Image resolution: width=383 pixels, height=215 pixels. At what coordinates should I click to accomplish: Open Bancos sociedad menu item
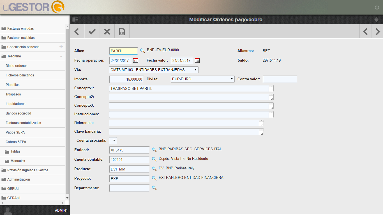point(33,113)
